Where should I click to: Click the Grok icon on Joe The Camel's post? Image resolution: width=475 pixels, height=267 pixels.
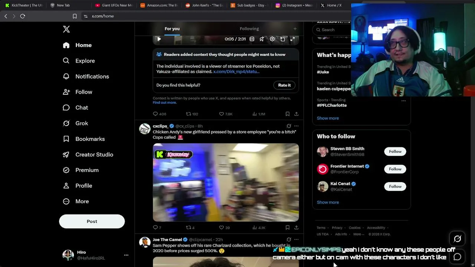point(289,240)
